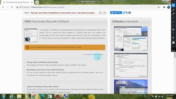The image size is (176, 99).
Task: Select the straight line drawing tool
Action: coord(174,18)
